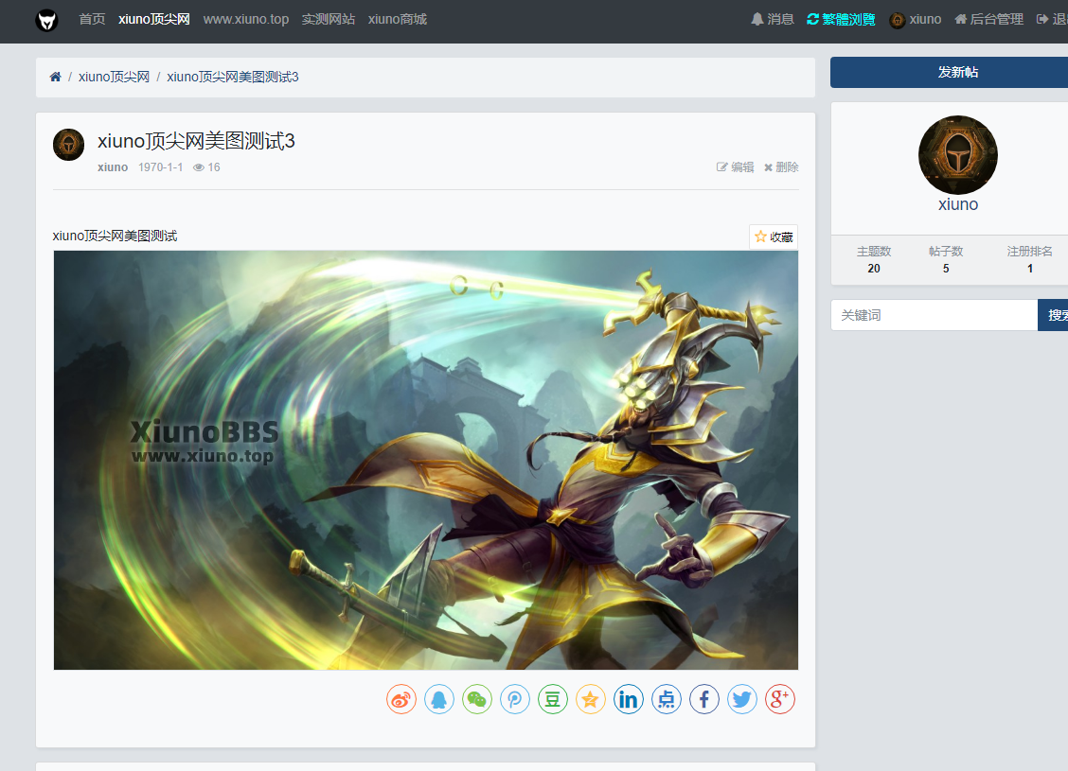Click the post title xiuno顶尖网美图测试3
This screenshot has width=1068, height=771.
pyautogui.click(x=196, y=141)
